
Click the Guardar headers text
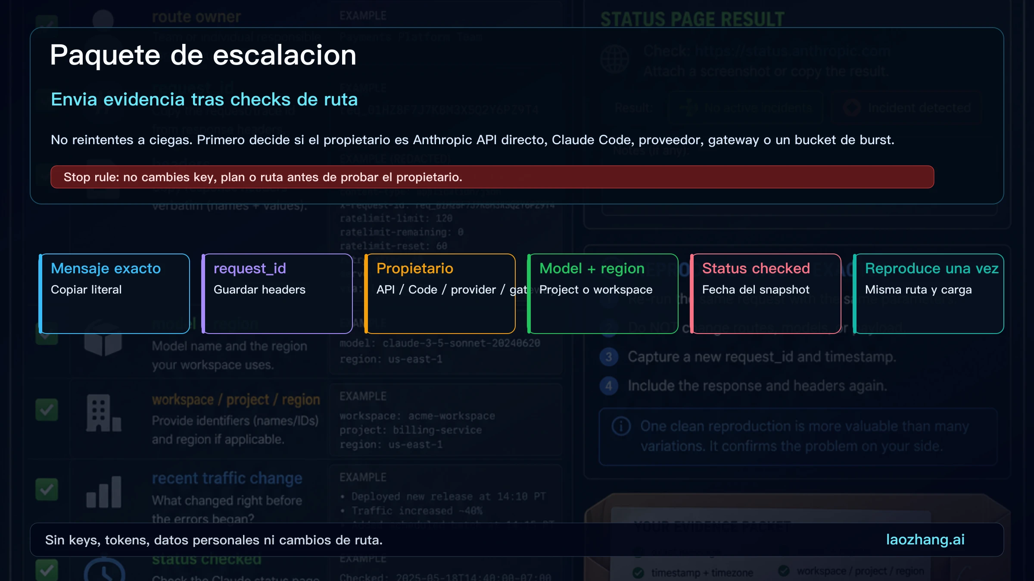pos(259,290)
